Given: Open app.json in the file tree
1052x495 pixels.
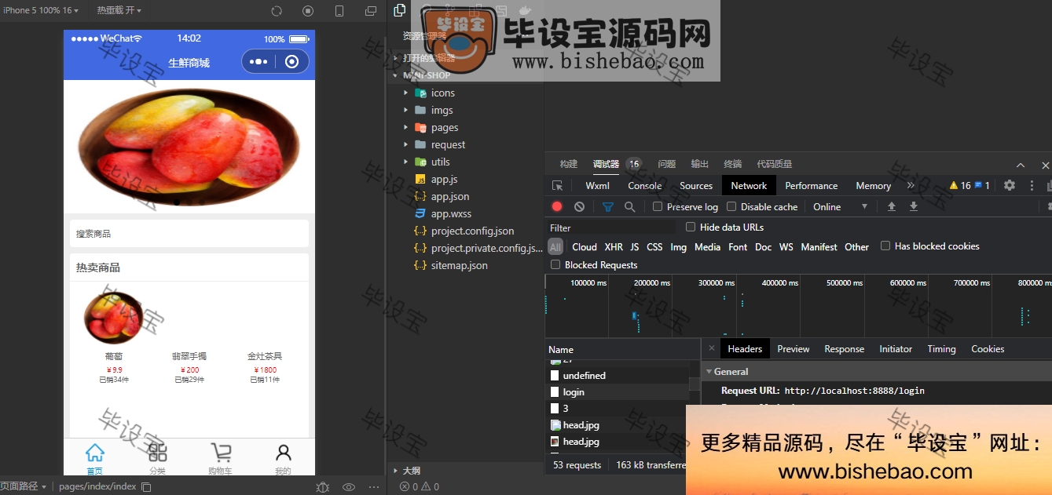Looking at the screenshot, I should [450, 196].
